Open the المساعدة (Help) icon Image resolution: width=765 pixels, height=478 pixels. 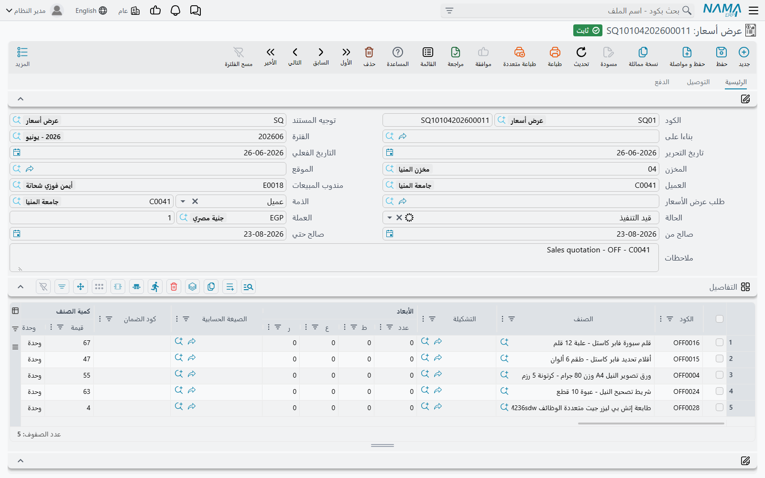[x=398, y=52]
